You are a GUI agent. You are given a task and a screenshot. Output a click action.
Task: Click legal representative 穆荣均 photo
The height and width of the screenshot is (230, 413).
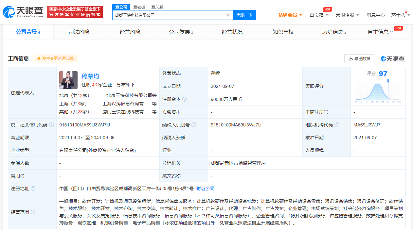[68, 80]
